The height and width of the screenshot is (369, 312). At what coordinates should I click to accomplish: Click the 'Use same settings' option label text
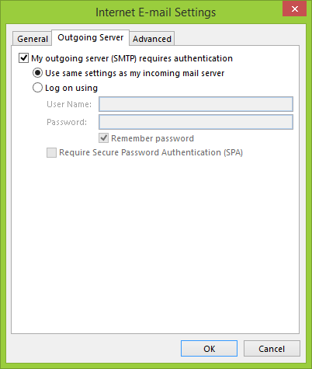[x=134, y=73]
